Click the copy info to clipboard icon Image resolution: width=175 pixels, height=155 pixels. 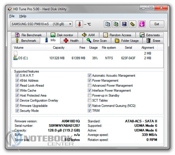click(107, 24)
